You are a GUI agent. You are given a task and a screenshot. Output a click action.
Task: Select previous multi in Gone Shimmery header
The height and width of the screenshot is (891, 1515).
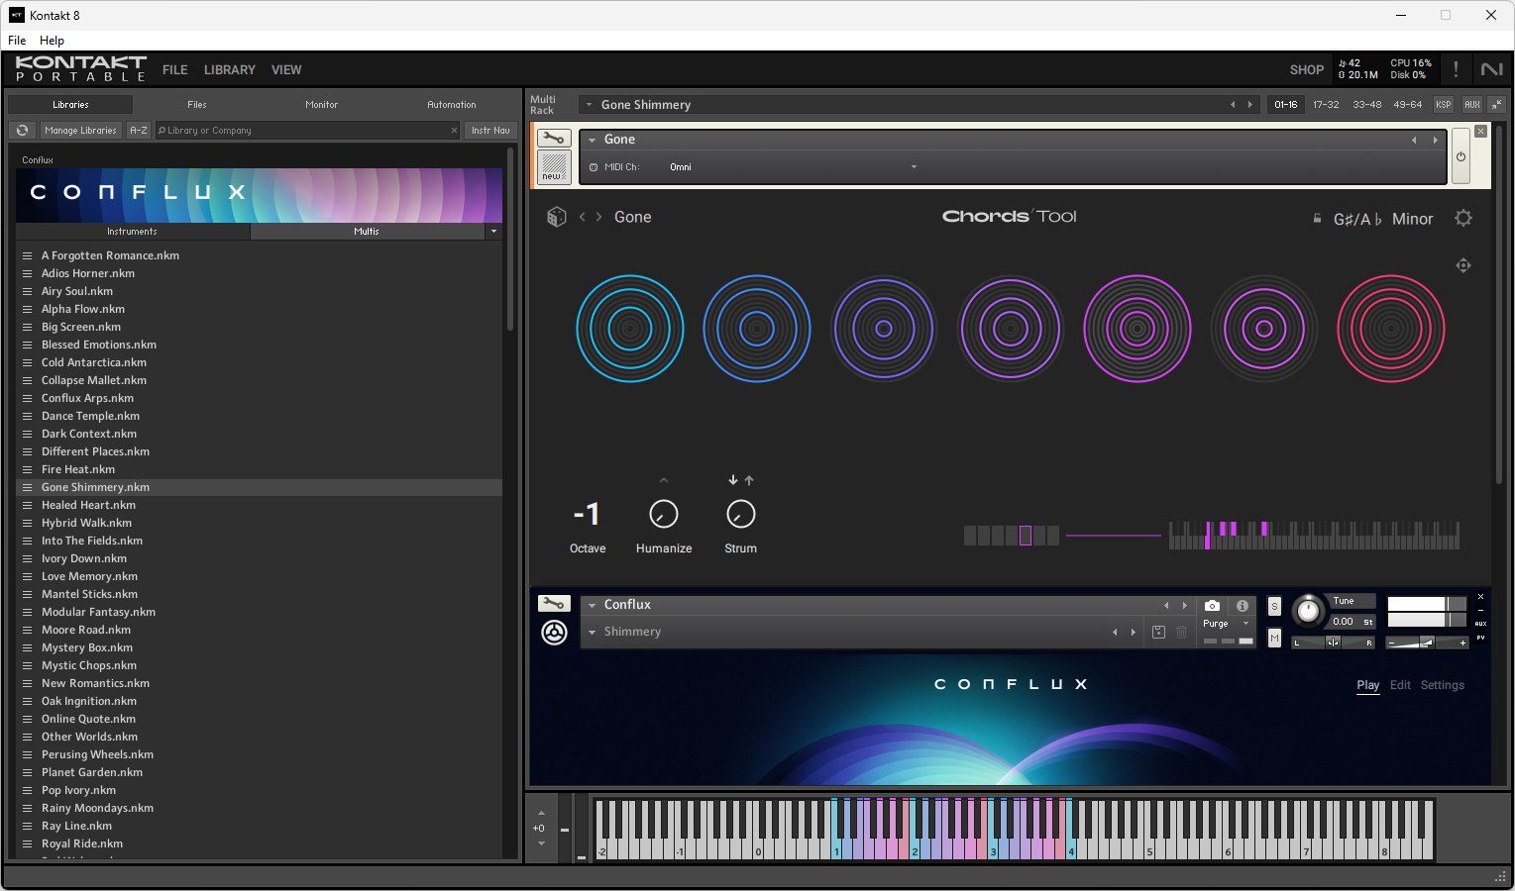coord(1233,104)
